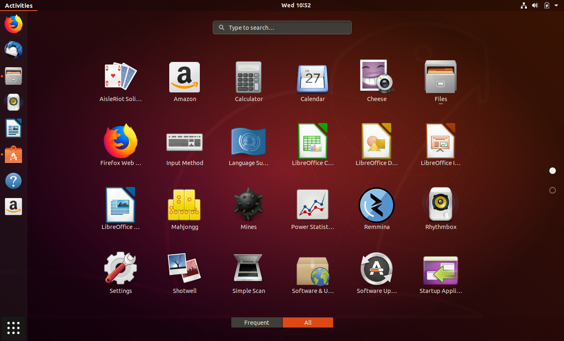Viewport: 564px width, 341px height.
Task: Select the second page indicator dot
Action: [x=553, y=190]
